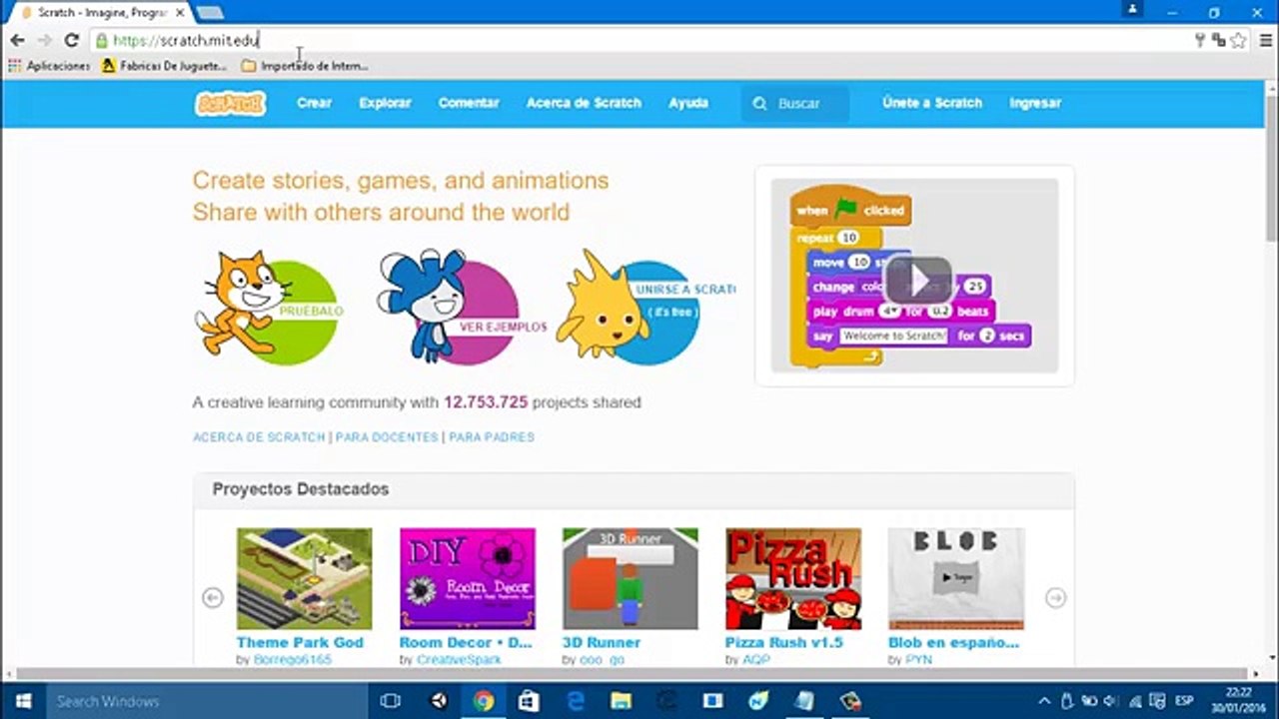Open the Windows Start menu
Image resolution: width=1279 pixels, height=719 pixels.
tap(22, 701)
